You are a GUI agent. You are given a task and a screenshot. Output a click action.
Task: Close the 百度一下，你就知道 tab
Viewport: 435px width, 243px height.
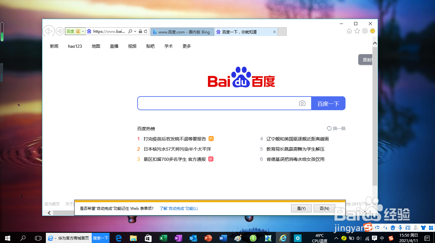[275, 32]
